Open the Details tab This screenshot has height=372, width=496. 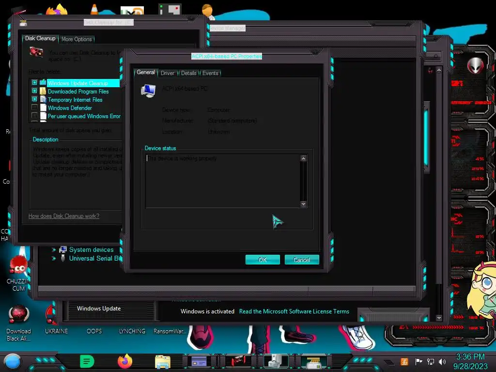point(188,73)
